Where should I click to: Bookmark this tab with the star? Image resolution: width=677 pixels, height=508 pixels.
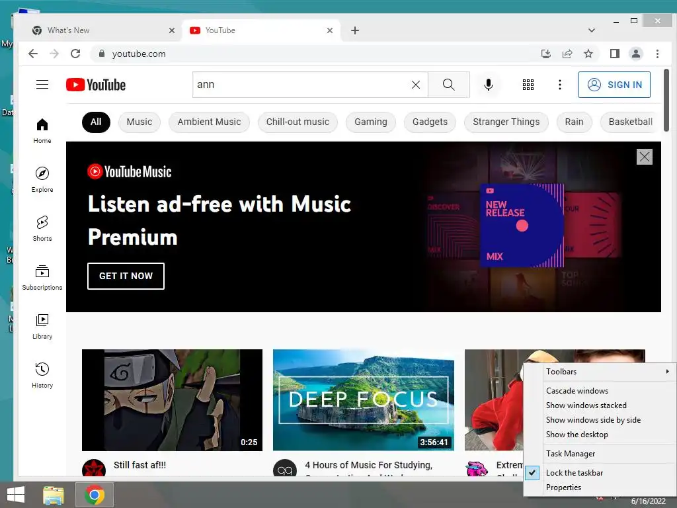coord(588,54)
